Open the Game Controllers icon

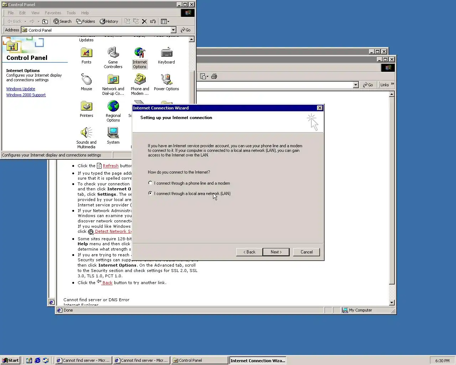click(113, 58)
